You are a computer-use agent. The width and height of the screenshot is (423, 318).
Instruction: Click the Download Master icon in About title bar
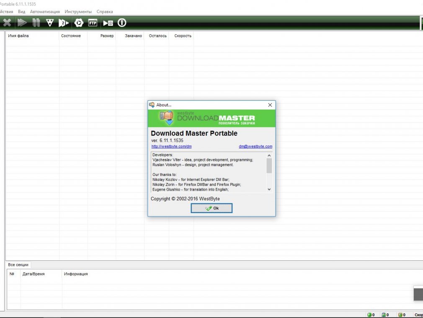point(152,105)
